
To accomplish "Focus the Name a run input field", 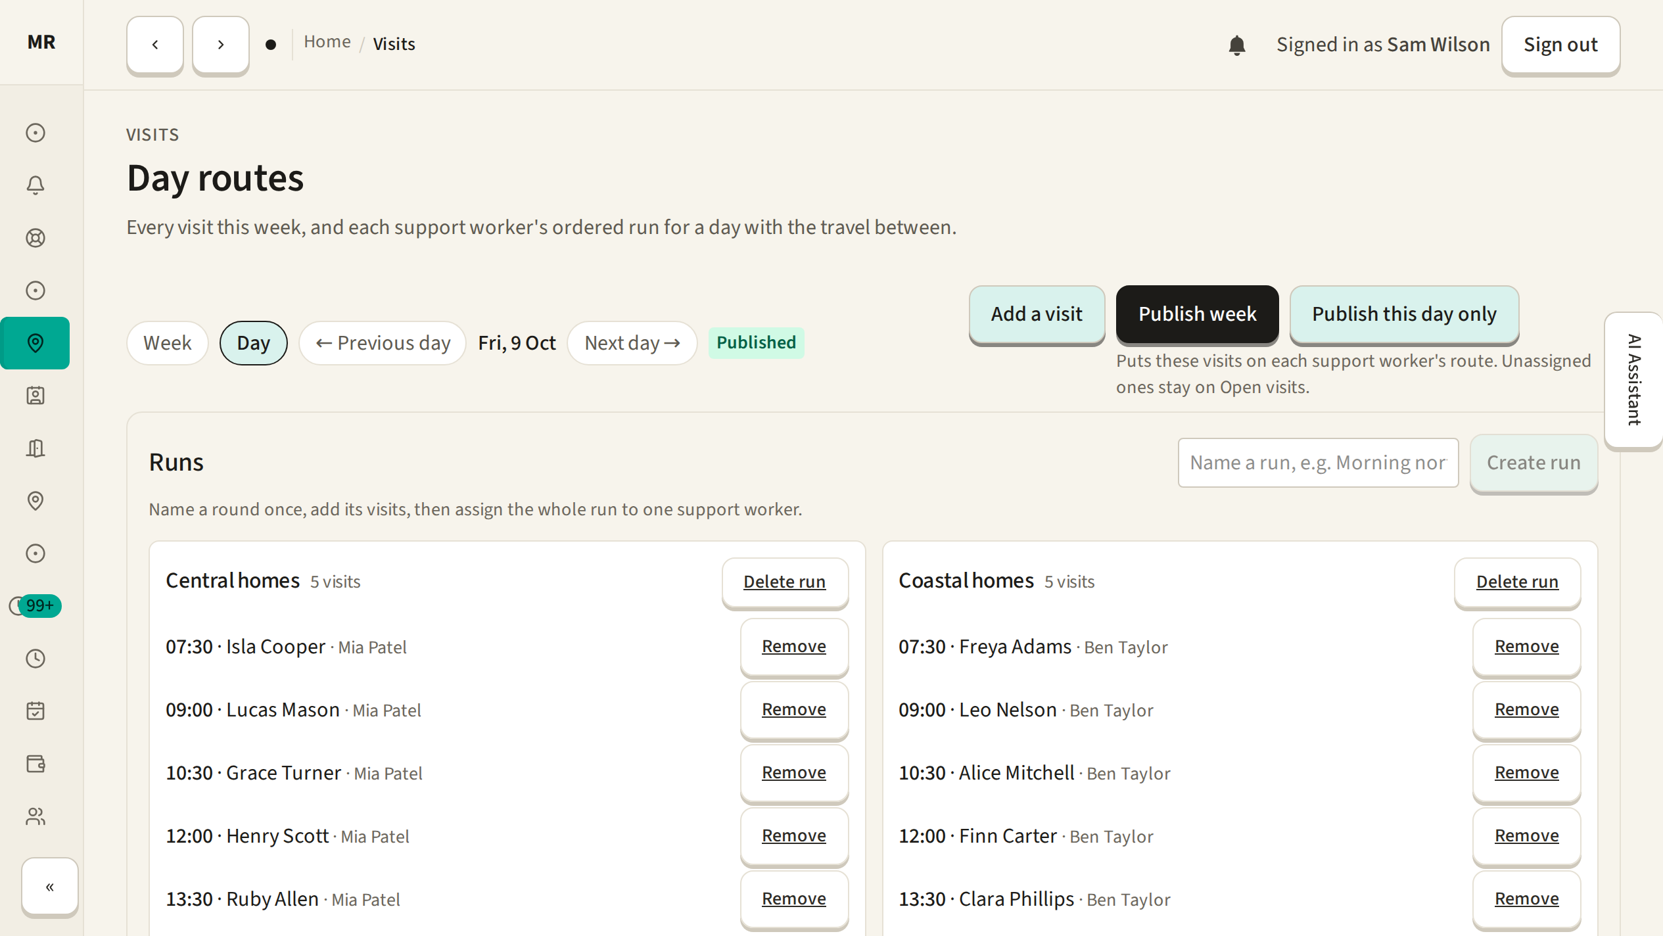I will 1318,463.
